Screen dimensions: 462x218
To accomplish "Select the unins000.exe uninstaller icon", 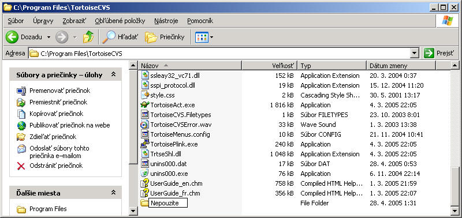I will 145,174.
